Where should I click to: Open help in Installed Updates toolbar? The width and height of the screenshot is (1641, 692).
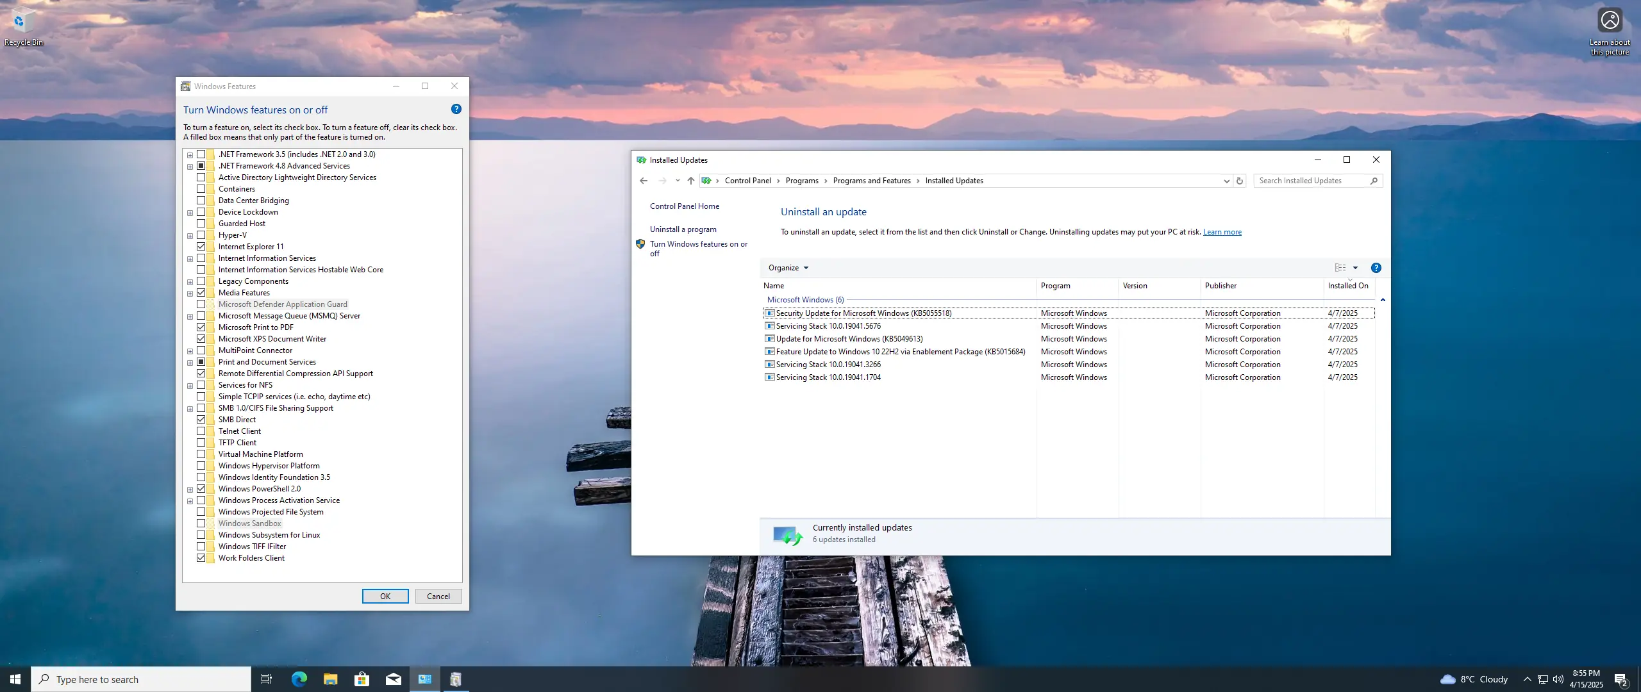coord(1376,268)
